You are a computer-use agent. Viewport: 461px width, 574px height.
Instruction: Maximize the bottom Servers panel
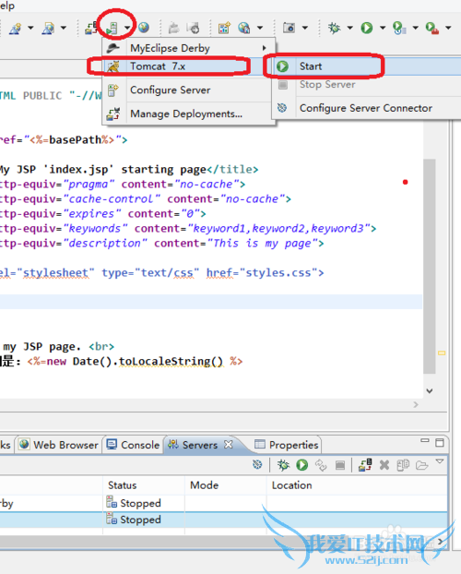(x=440, y=443)
